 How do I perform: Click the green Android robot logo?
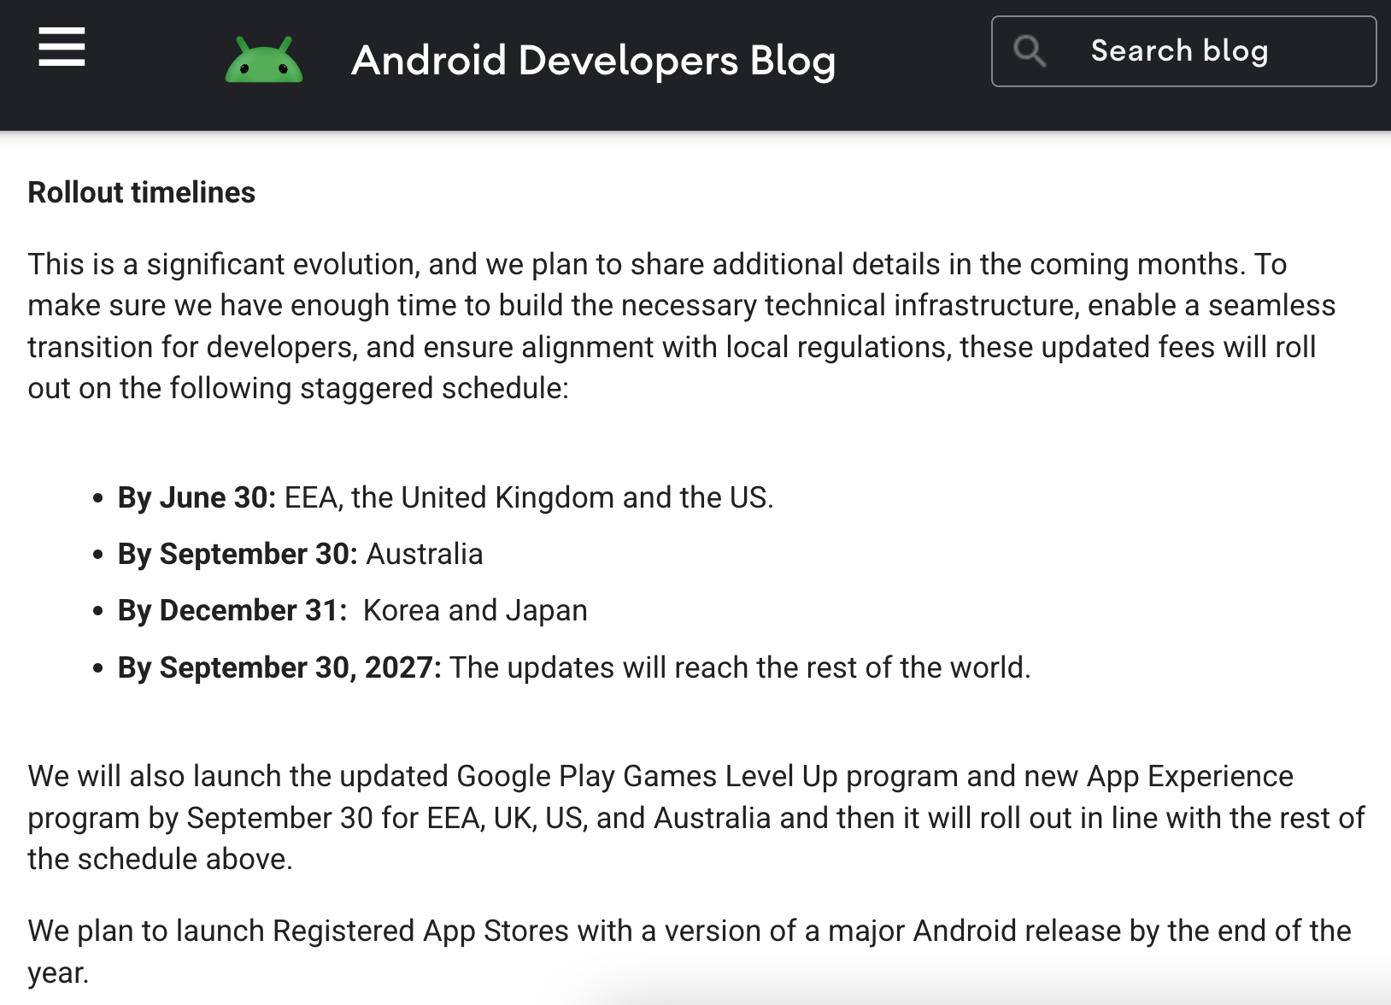pos(264,60)
